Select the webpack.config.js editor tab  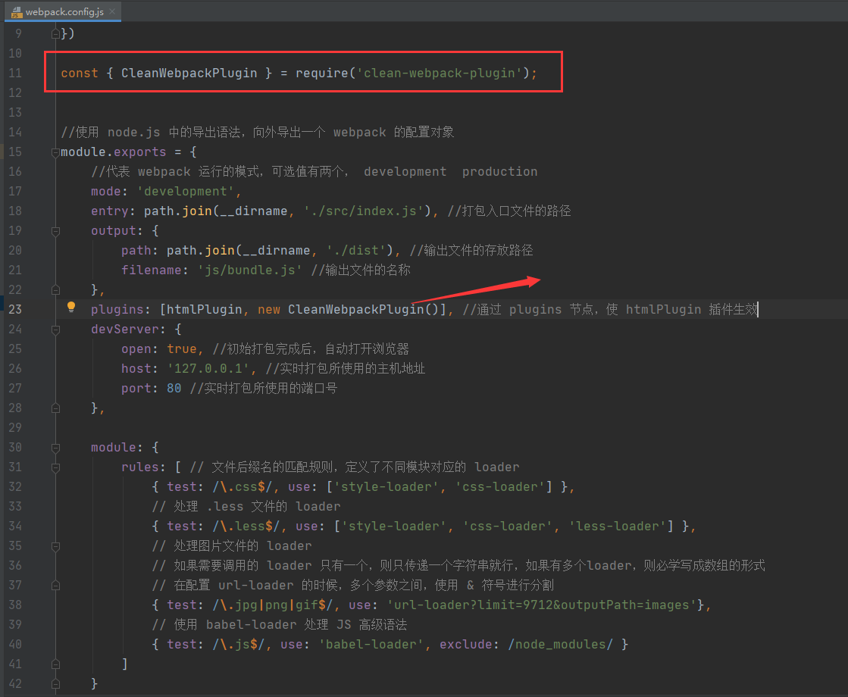point(63,11)
